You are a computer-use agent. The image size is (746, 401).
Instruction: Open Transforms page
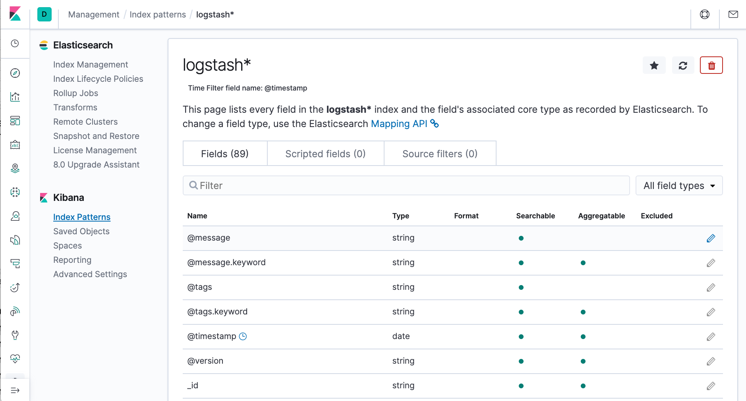coord(75,107)
